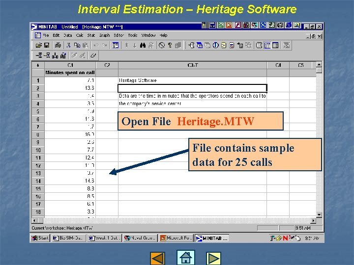
Task: Select column header C3-T
Action: coord(193,65)
